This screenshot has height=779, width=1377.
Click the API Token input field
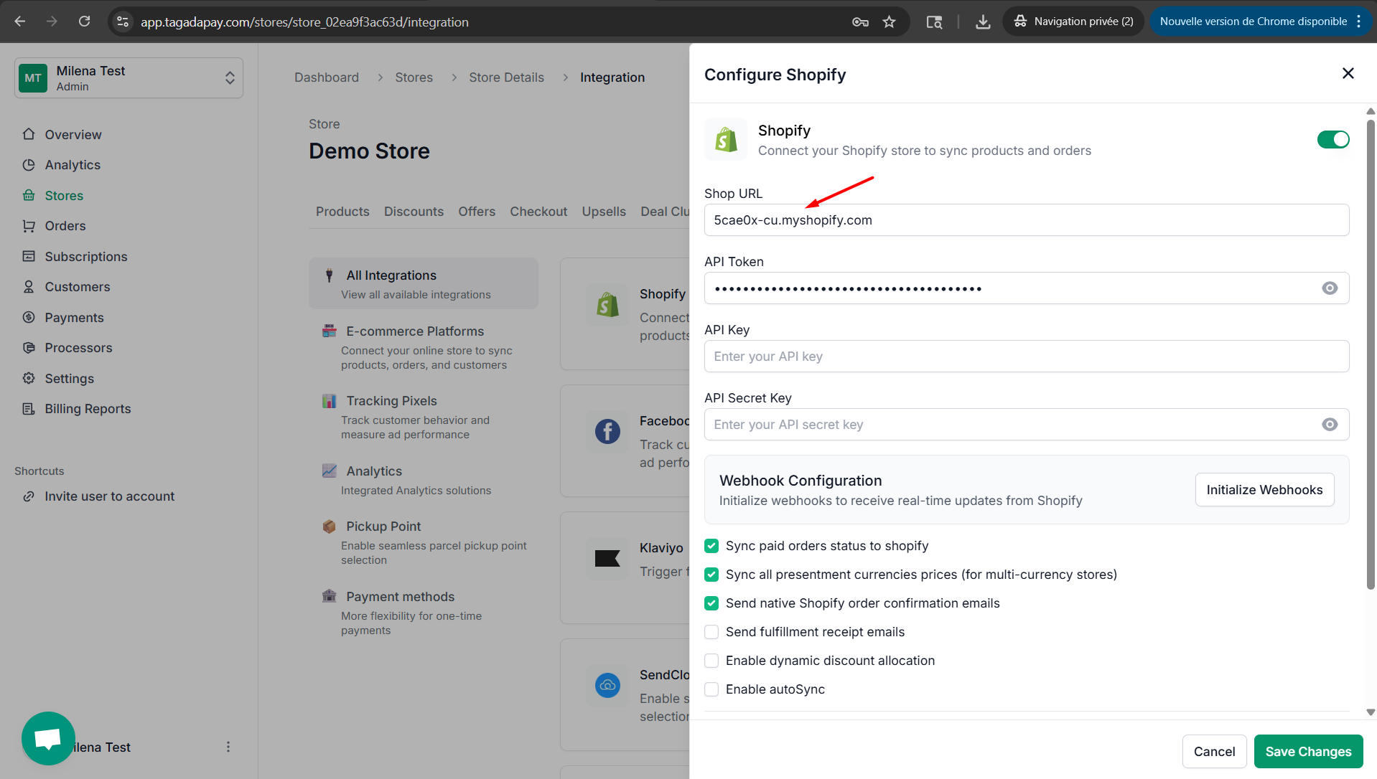click(x=1027, y=288)
